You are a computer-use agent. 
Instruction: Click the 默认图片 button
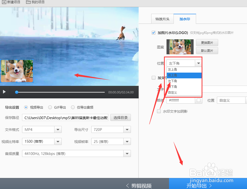(x=207, y=51)
